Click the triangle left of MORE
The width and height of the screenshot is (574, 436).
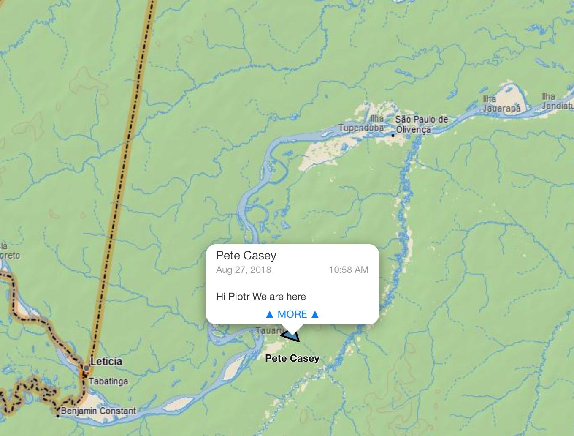[270, 314]
